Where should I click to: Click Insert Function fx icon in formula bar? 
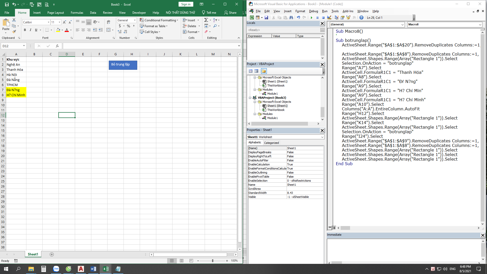click(57, 46)
